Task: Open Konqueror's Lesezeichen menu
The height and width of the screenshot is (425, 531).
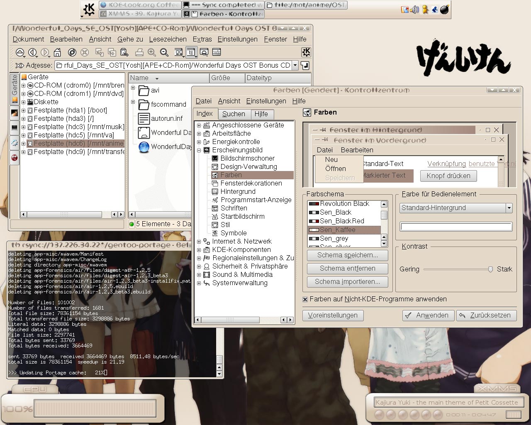Action: pyautogui.click(x=168, y=39)
